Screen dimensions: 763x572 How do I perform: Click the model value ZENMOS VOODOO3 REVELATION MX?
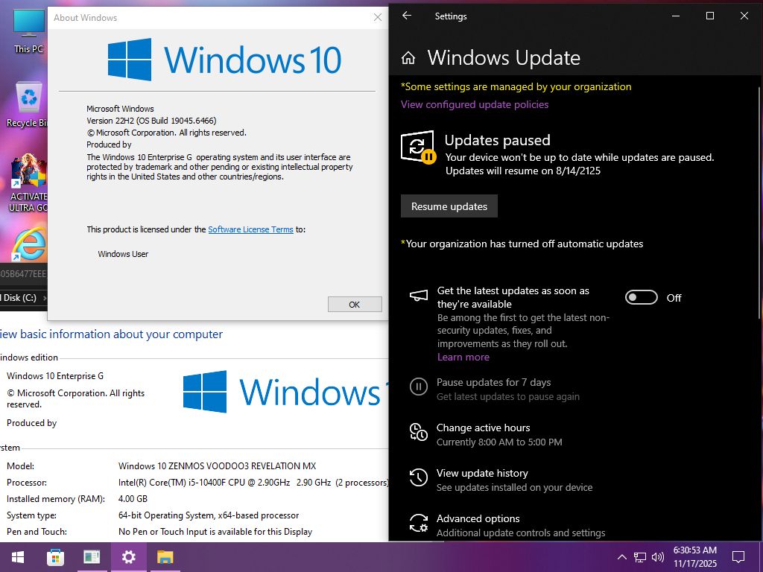click(x=217, y=466)
